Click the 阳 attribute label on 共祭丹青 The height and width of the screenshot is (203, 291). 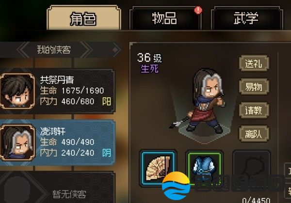tap(107, 101)
